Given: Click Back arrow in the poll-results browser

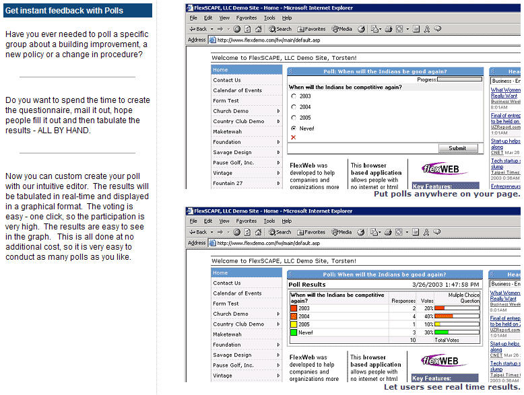Looking at the screenshot, I should (198, 232).
